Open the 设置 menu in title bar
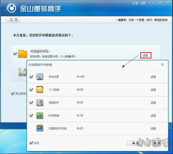 tap(143, 3)
